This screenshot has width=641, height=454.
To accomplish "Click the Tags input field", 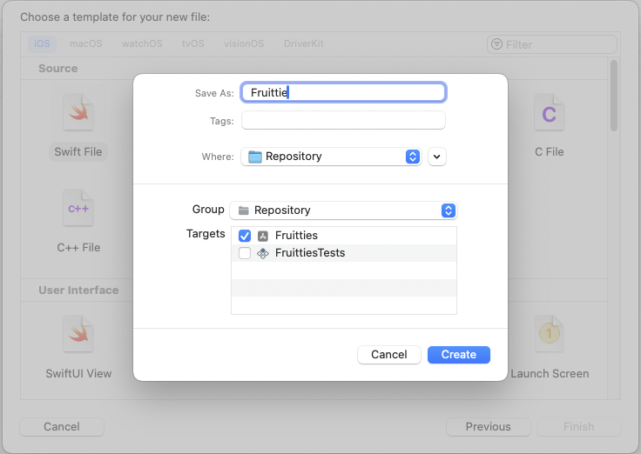I will click(x=343, y=121).
